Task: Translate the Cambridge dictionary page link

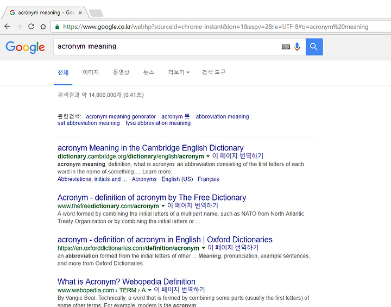Action: pyautogui.click(x=238, y=156)
